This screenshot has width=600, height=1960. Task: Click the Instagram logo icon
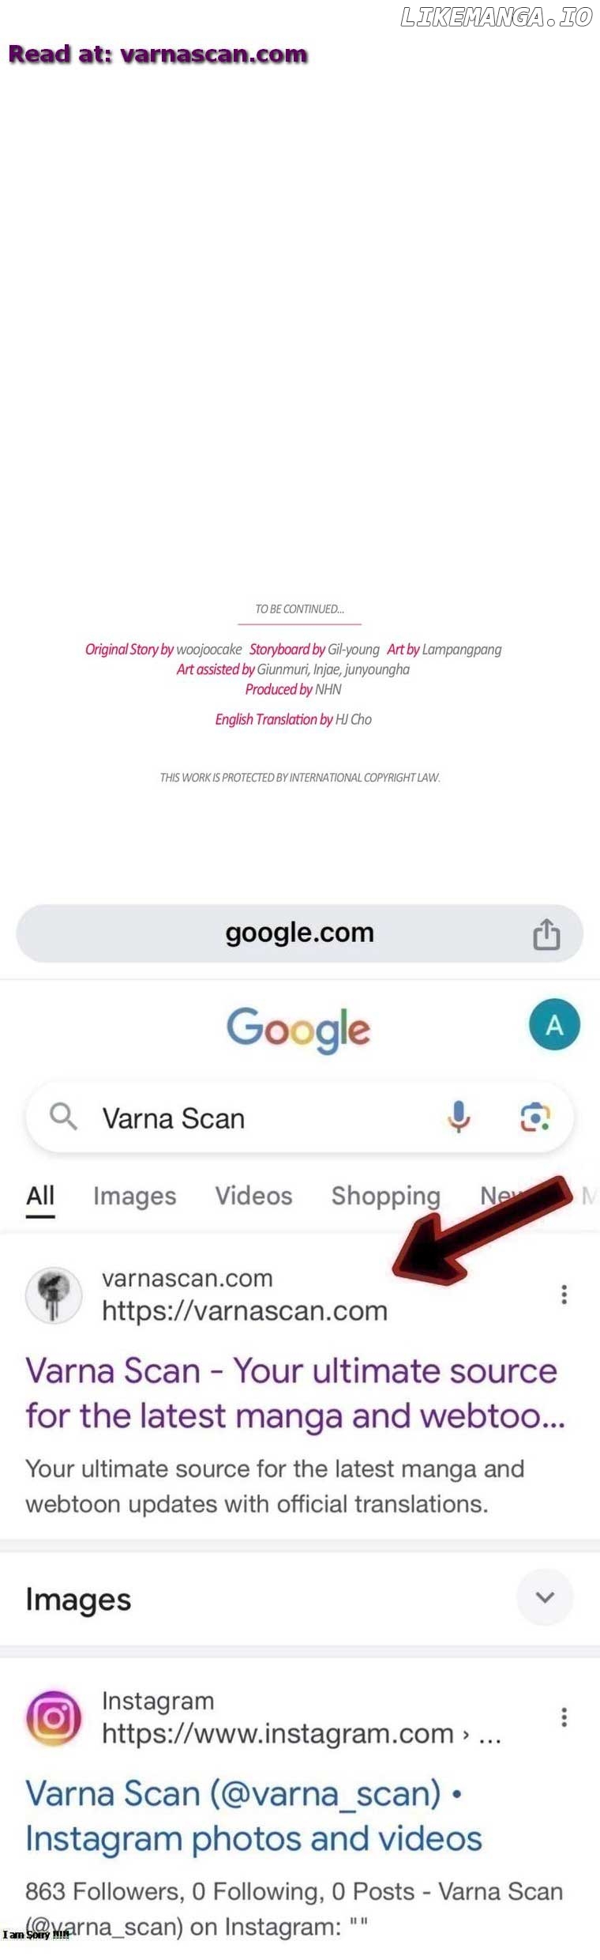54,1717
